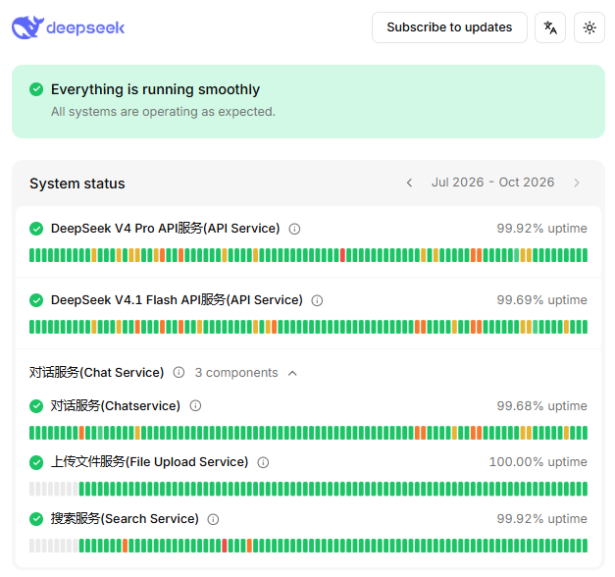
Task: Collapse the 3 components chevron
Action: pyautogui.click(x=292, y=373)
